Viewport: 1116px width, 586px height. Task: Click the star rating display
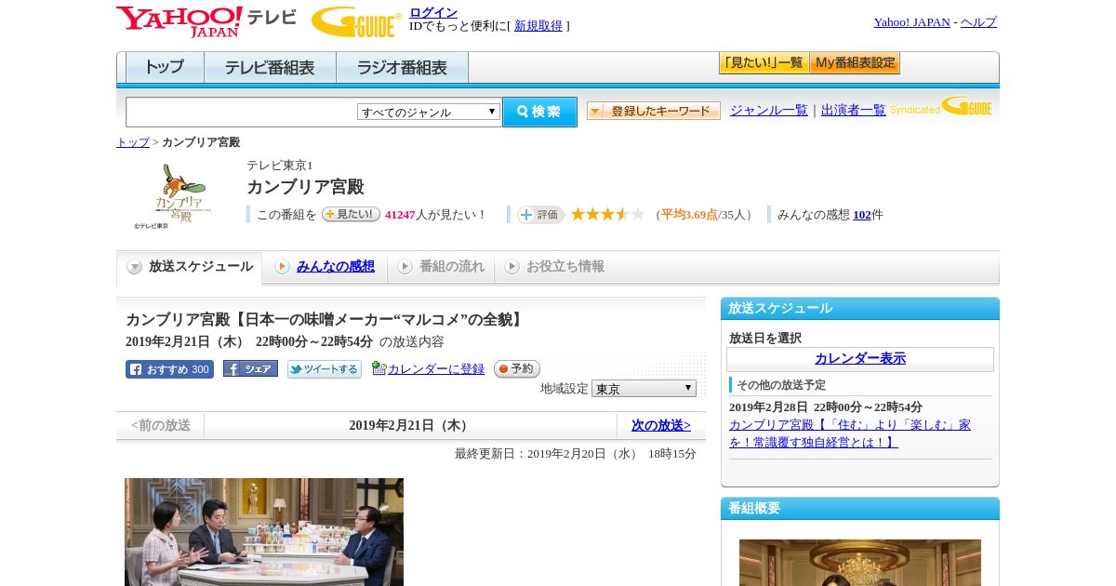607,215
